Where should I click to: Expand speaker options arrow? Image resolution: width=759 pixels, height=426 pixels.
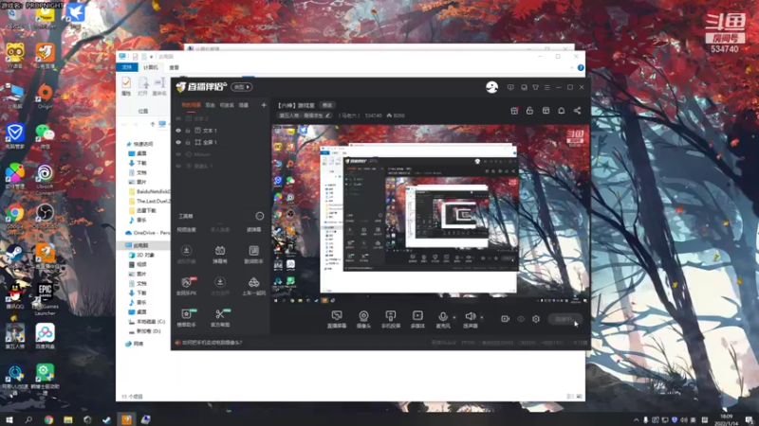pyautogui.click(x=482, y=317)
